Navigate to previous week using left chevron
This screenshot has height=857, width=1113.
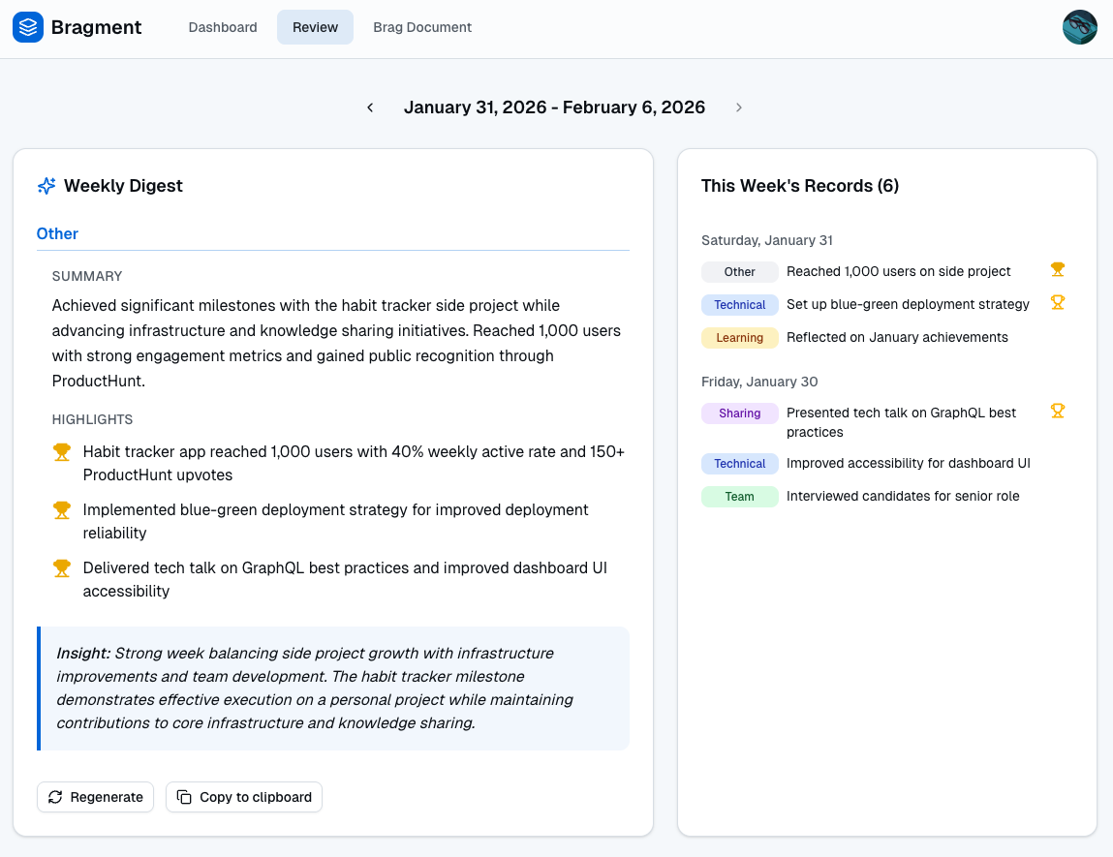tap(369, 107)
